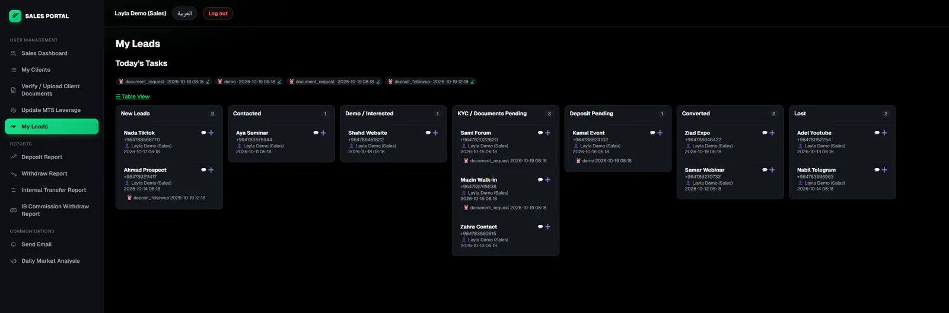949x313 pixels.
Task: Click plus icon on Samar Webinar card
Action: (772, 170)
